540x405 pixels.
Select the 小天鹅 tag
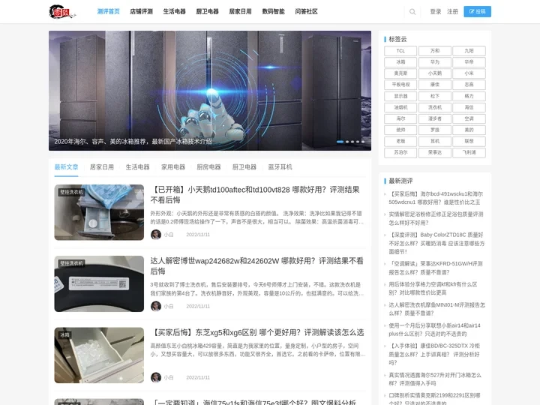[x=435, y=73]
